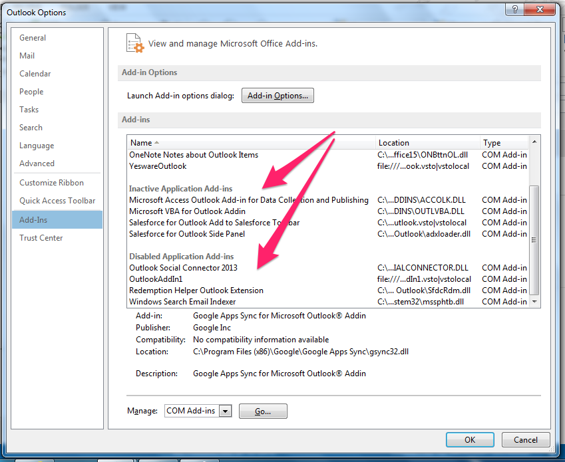The height and width of the screenshot is (462, 565).
Task: Click the Google Inc publisher text
Action: click(x=212, y=328)
